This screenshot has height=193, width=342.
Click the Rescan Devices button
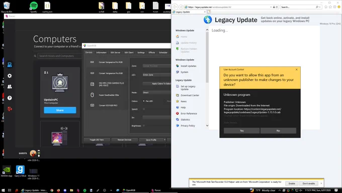[x=124, y=140]
